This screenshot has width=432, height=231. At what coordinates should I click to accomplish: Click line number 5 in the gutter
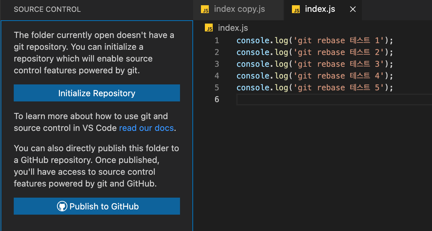click(x=217, y=88)
